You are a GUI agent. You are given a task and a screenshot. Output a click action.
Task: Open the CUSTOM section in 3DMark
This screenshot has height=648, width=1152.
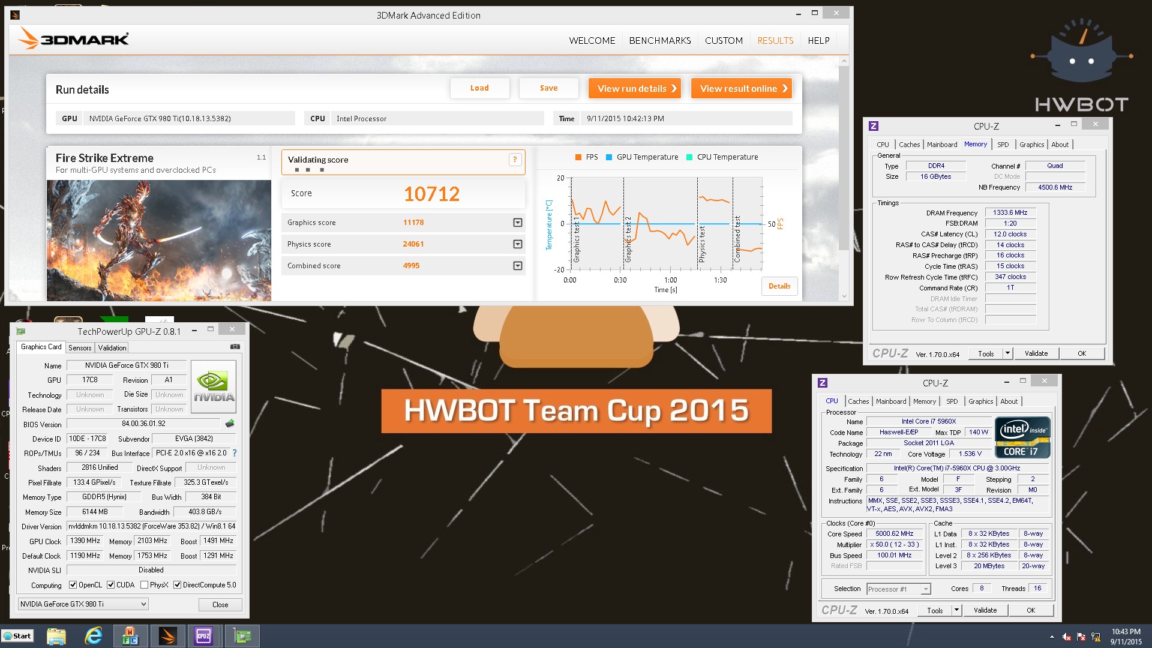point(724,41)
